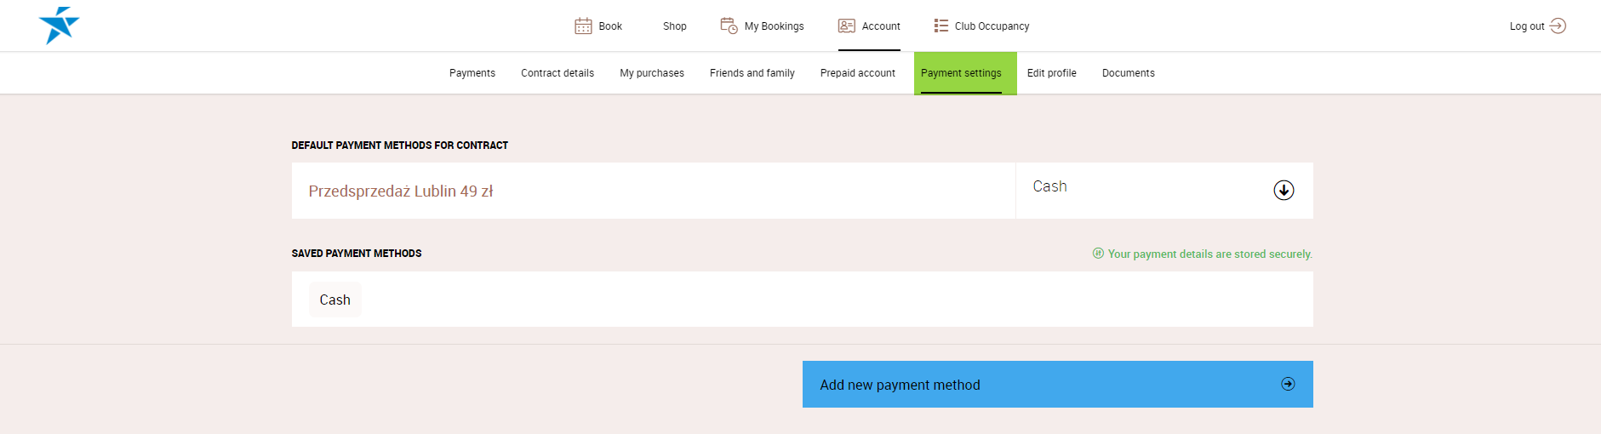
Task: Expand the Cash payment method dropdown arrow
Action: [1284, 190]
